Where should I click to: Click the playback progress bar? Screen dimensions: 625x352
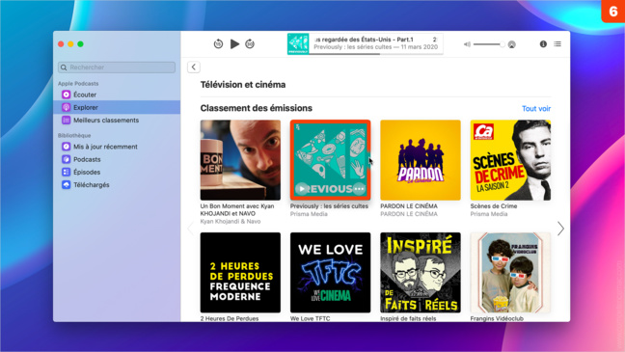coord(376,54)
